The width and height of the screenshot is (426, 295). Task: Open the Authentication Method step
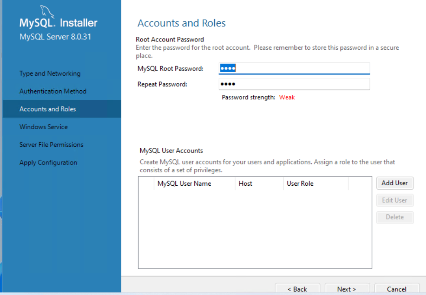(x=53, y=91)
